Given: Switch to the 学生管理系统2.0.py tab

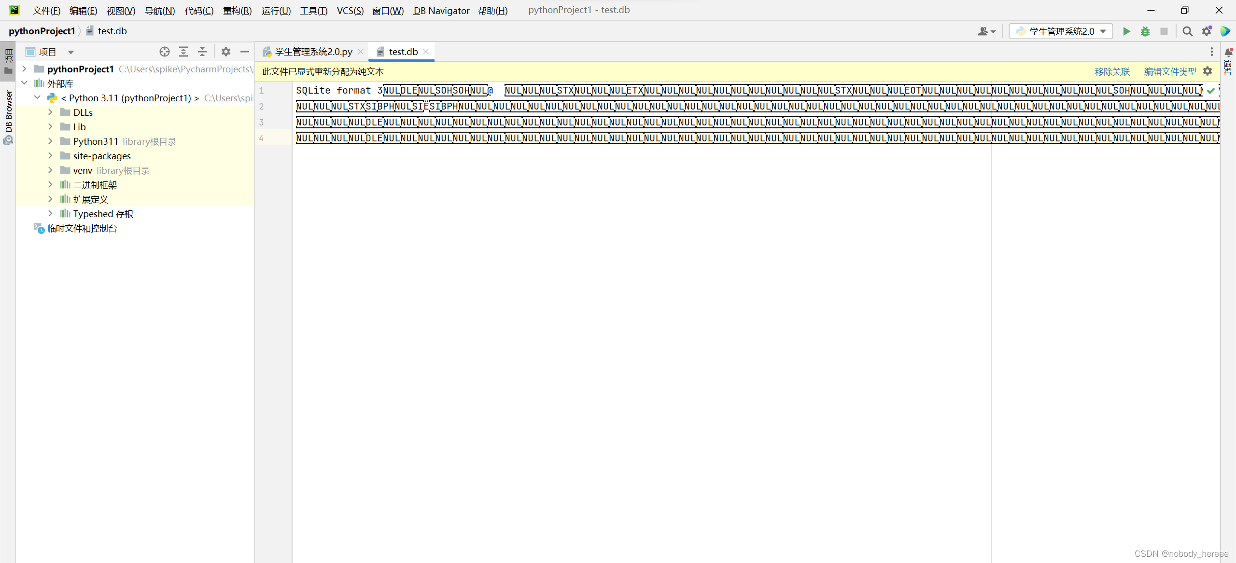Looking at the screenshot, I should pyautogui.click(x=313, y=52).
